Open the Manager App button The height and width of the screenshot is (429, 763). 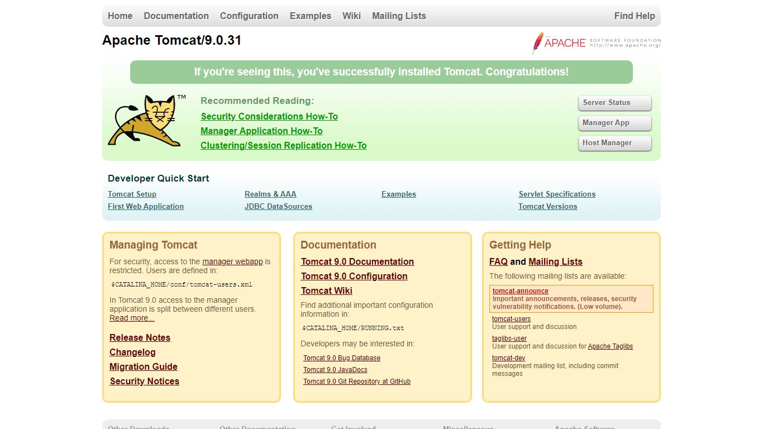coord(614,123)
